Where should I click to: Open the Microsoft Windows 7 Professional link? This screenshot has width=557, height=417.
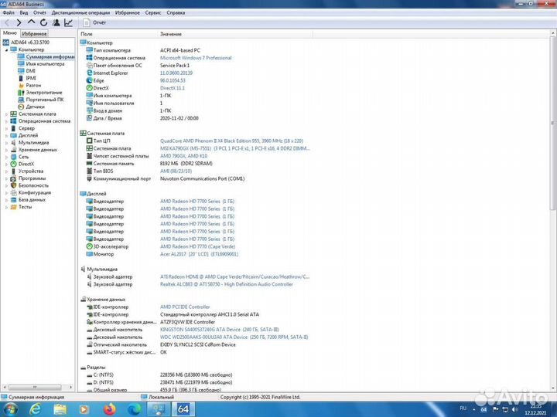click(x=196, y=58)
